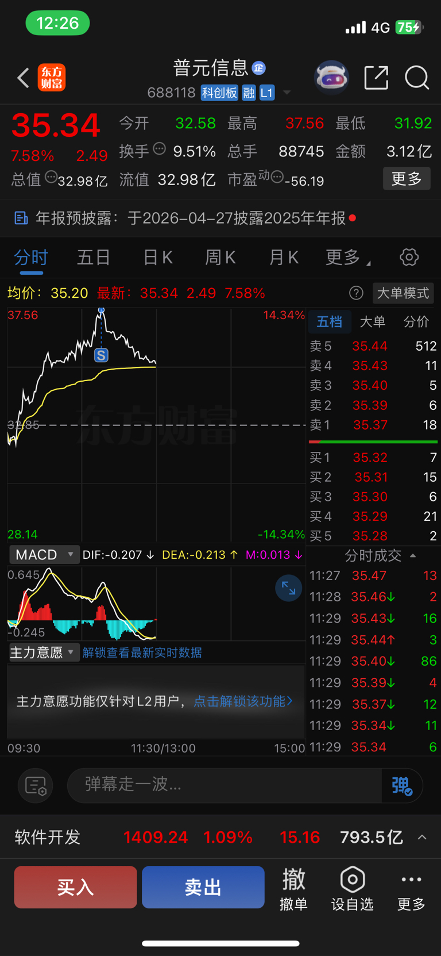Switch to the 月K chart tab
The image size is (441, 956).
coord(284,258)
